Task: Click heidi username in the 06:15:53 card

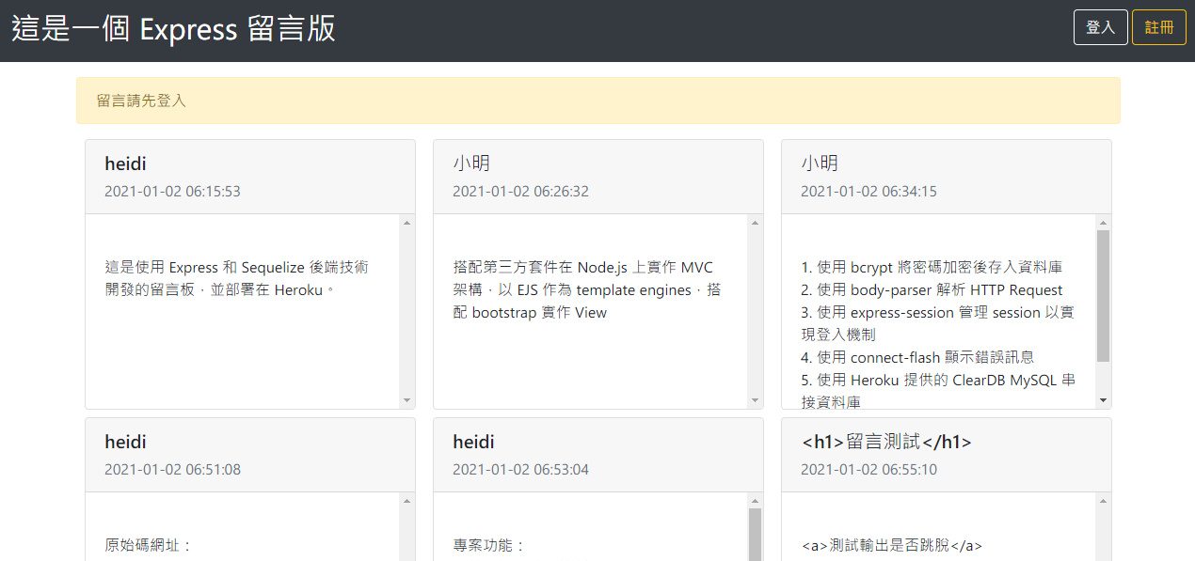Action: pos(125,164)
